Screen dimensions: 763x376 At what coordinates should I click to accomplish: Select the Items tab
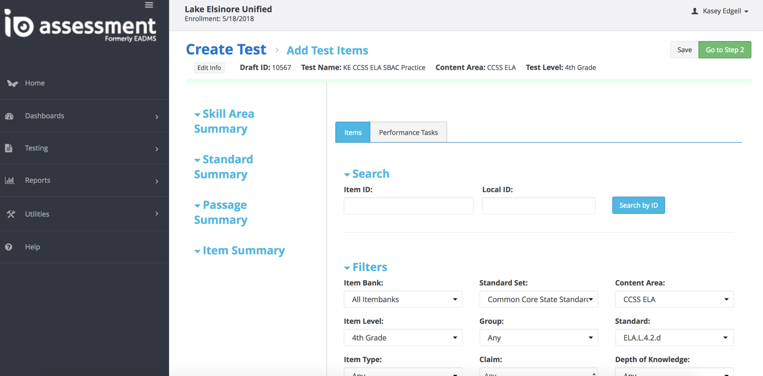pos(353,132)
